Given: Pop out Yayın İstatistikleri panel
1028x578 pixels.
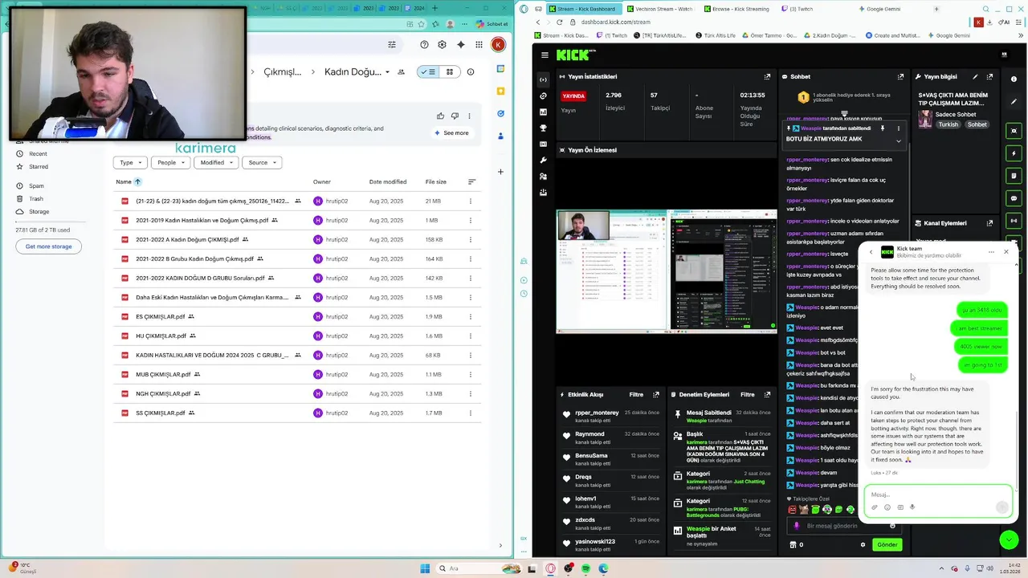Looking at the screenshot, I should point(767,77).
